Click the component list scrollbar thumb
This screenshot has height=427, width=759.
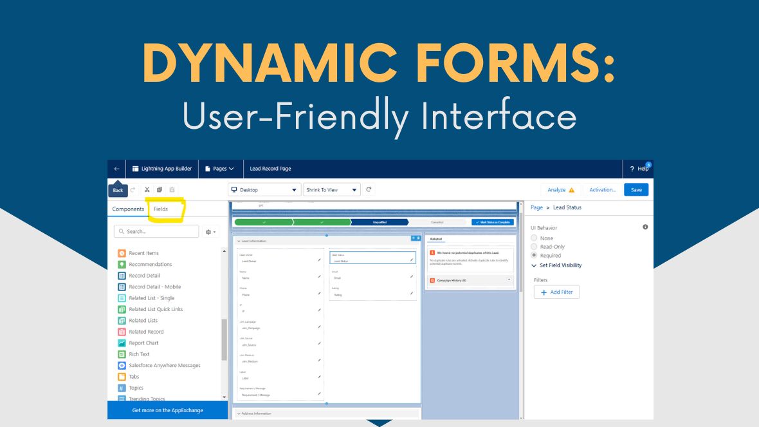224,339
